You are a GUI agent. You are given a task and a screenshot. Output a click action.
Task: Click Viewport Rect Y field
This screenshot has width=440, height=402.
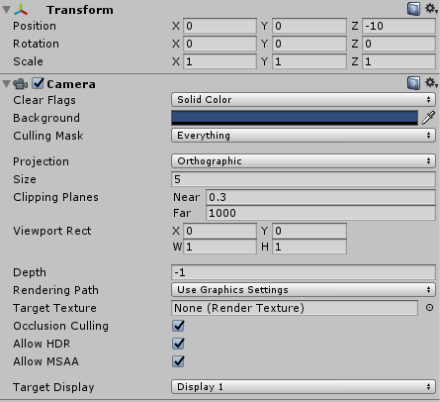click(x=309, y=231)
